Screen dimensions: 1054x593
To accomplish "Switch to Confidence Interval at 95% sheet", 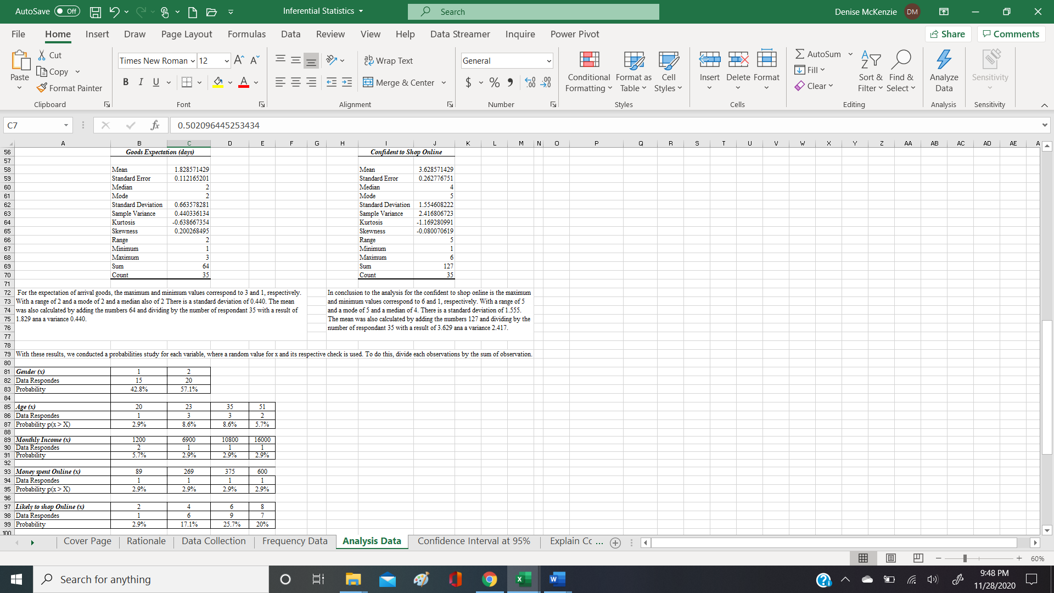I will (474, 541).
